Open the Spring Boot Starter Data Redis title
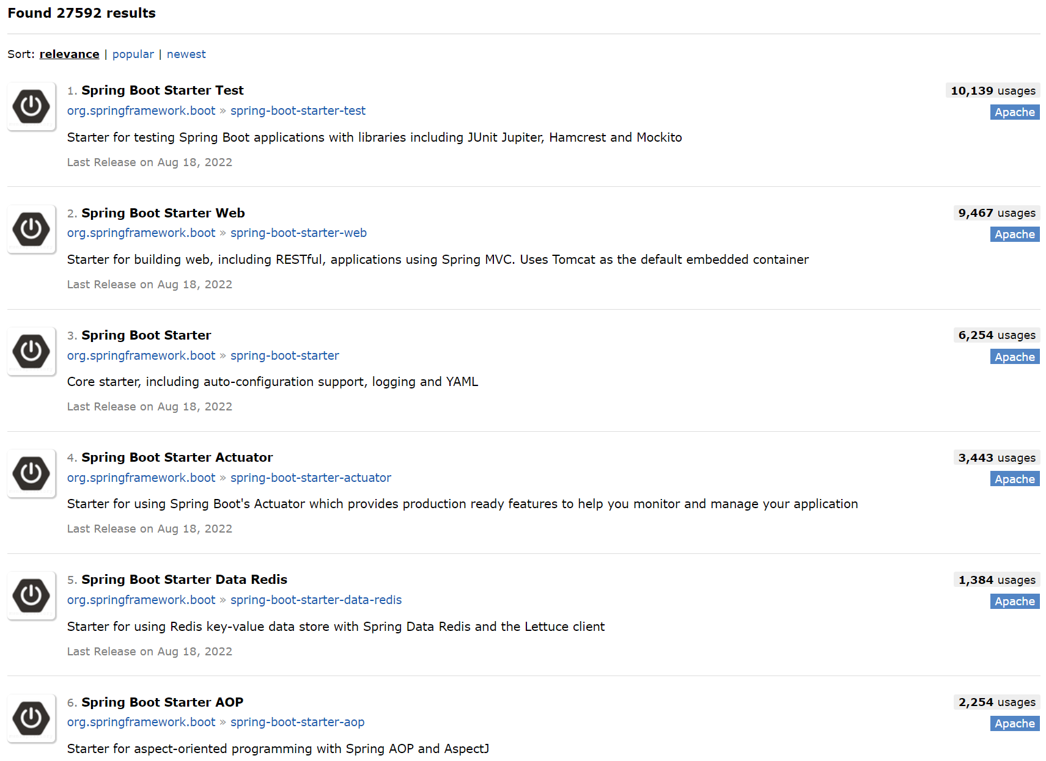 coord(185,580)
